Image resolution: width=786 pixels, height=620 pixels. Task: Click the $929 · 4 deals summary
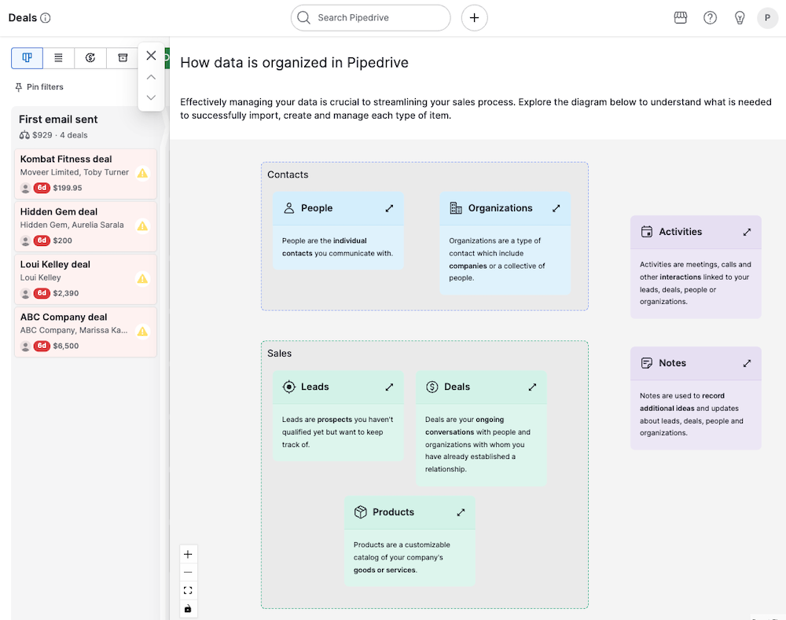pyautogui.click(x=53, y=135)
